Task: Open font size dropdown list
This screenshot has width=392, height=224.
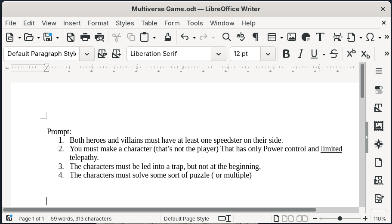Action: [268, 54]
